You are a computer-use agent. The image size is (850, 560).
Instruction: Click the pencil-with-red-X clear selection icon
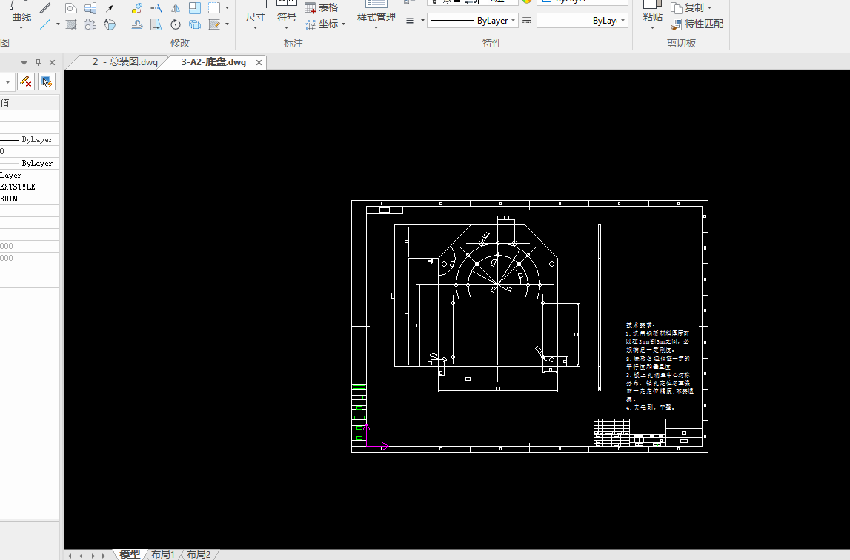pyautogui.click(x=25, y=82)
